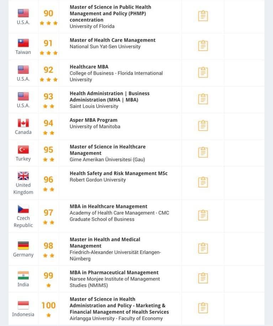Click clipboard icon for Asper MBA Program
273x326 pixels.
pyautogui.click(x=203, y=125)
